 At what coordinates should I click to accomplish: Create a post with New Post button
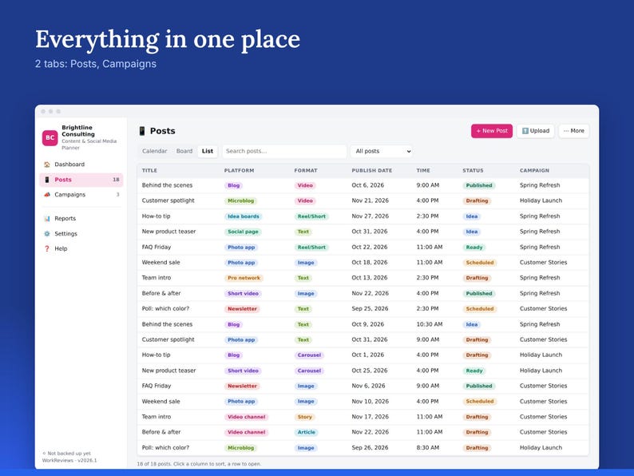click(492, 131)
